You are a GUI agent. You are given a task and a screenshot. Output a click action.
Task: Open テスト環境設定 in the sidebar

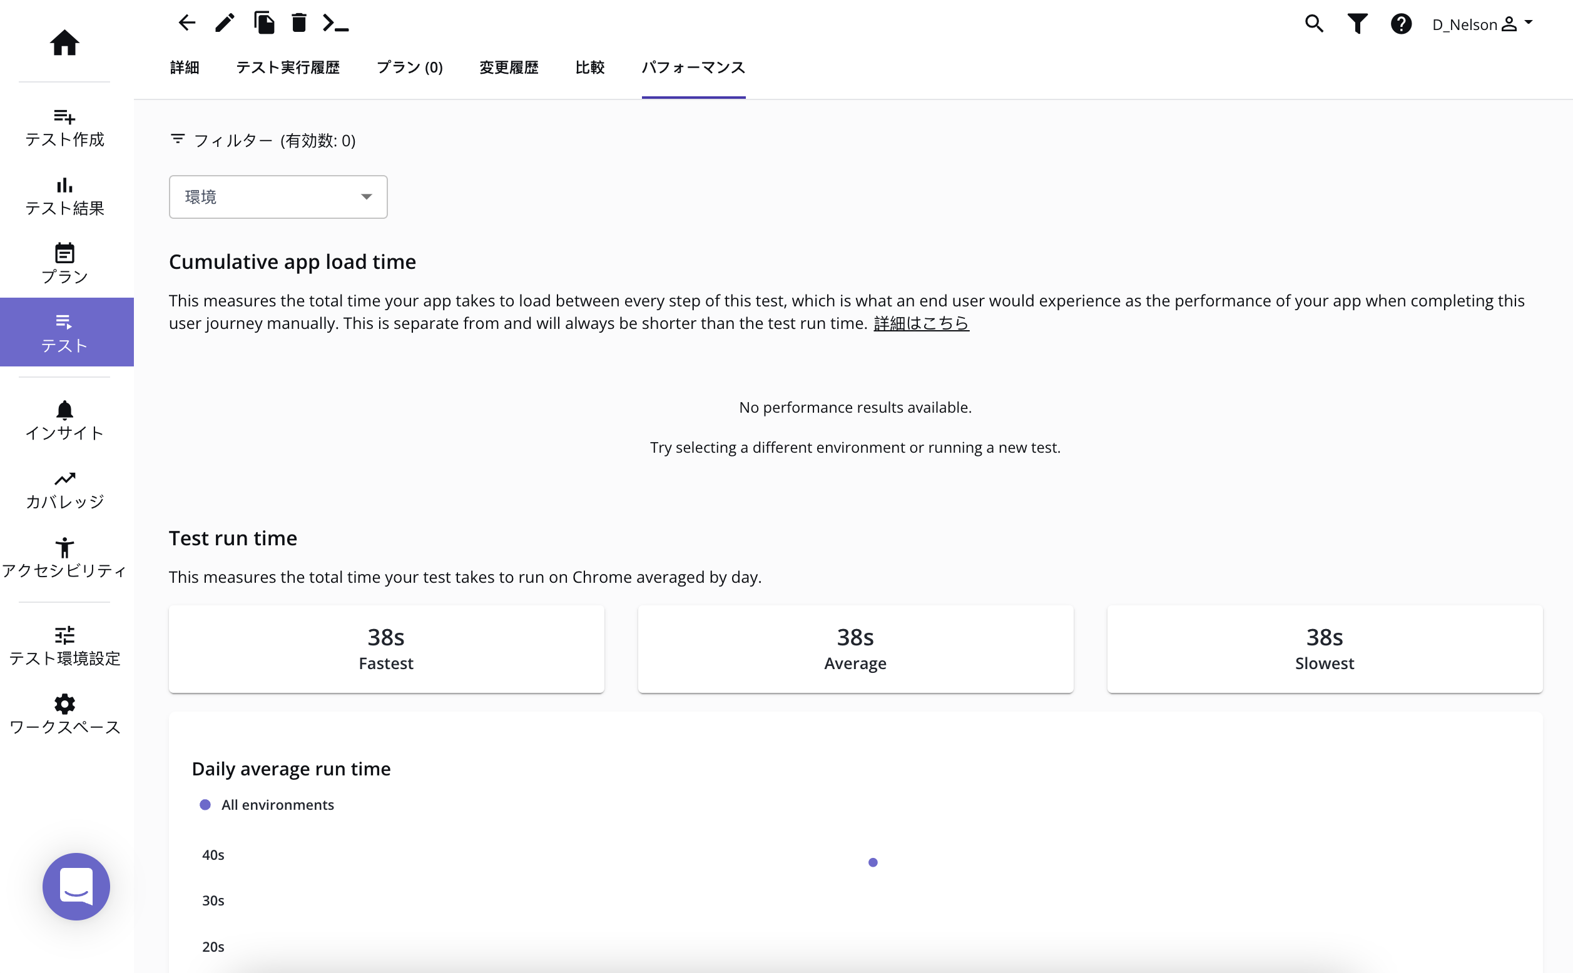[x=64, y=647]
